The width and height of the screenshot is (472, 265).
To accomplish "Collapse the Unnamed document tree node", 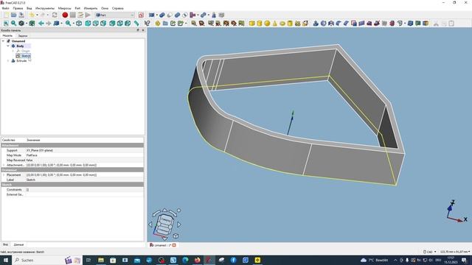I will point(3,41).
